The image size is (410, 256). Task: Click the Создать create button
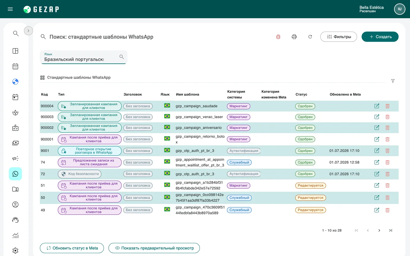pyautogui.click(x=380, y=37)
